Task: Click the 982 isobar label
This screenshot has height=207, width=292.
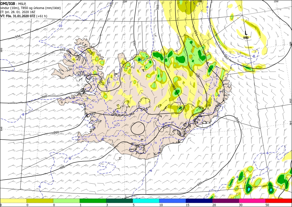Action: pyautogui.click(x=226, y=58)
